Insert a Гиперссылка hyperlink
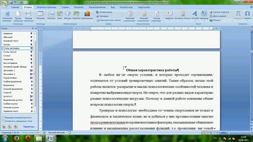 point(104,12)
